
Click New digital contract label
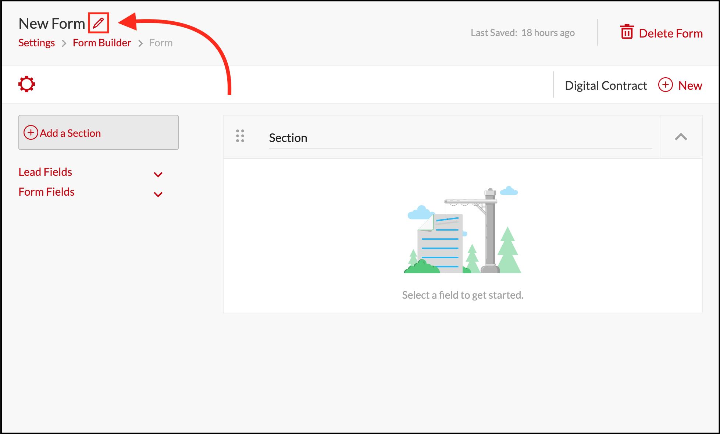click(x=690, y=86)
